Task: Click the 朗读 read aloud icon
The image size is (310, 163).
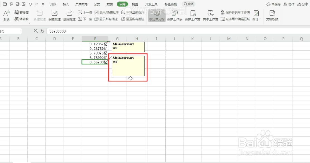Action: pyautogui.click(x=6, y=16)
